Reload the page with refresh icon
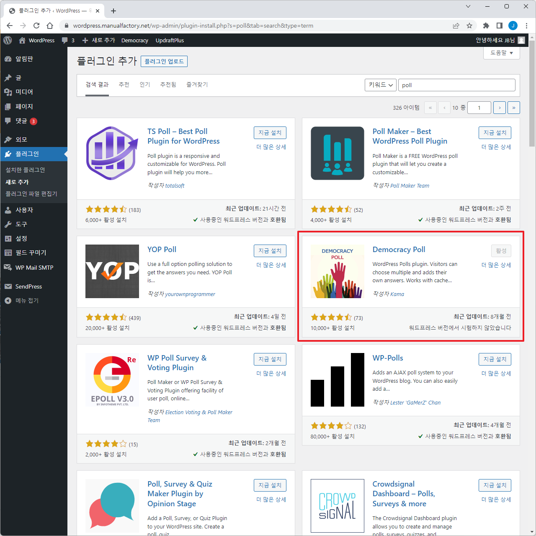Image resolution: width=536 pixels, height=536 pixels. (x=36, y=26)
